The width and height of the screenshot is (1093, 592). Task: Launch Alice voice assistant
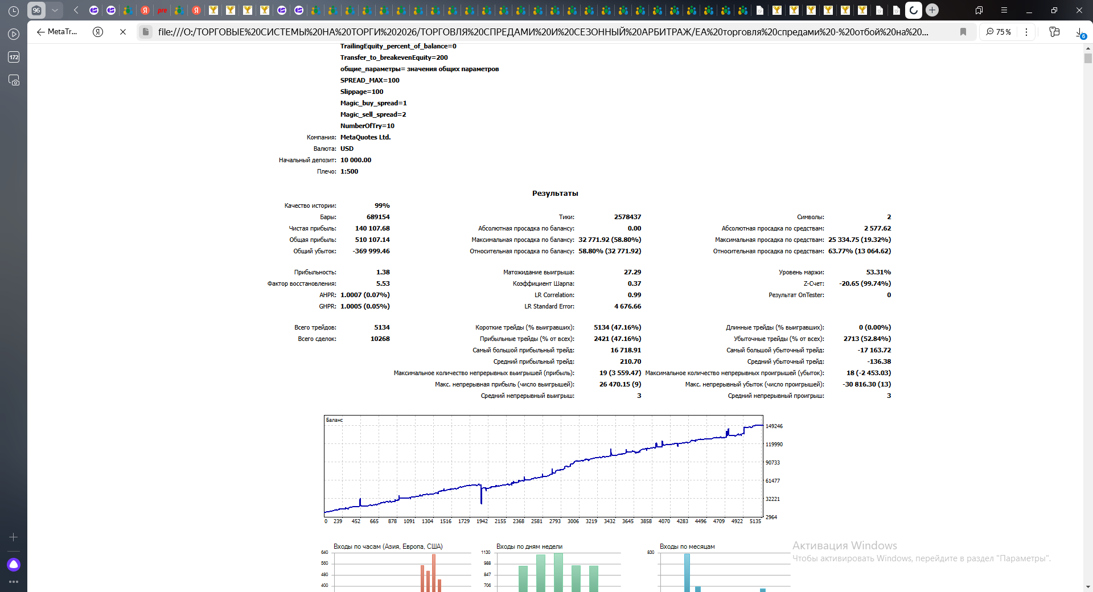click(x=14, y=564)
